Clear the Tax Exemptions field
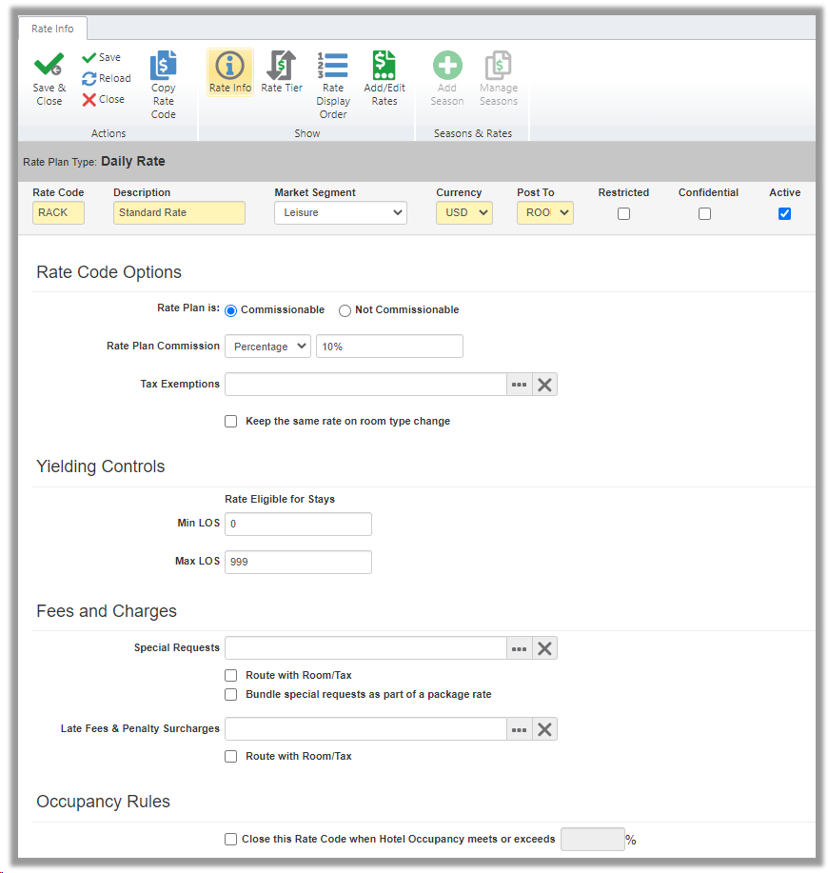828x873 pixels. [x=544, y=385]
